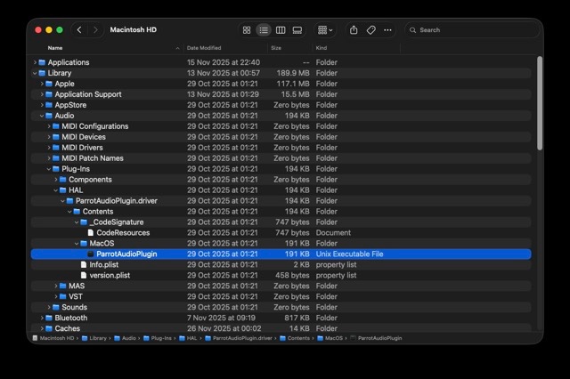Open the More actions ellipsis menu
The image size is (570, 379).
click(x=387, y=30)
